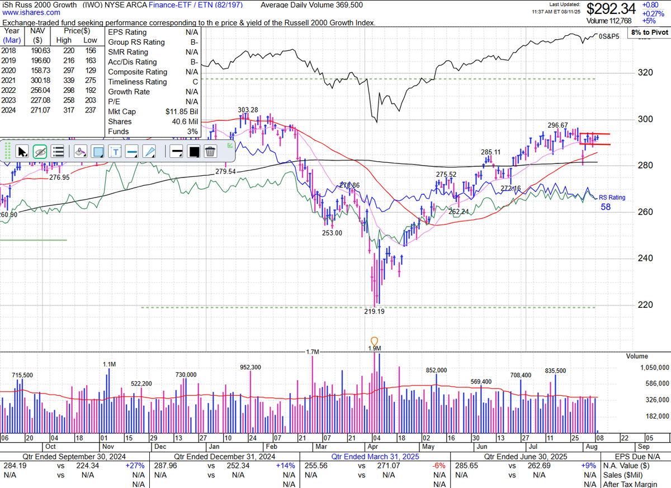
Task: Open the arrow tool's corner dropdown options
Action: tap(27, 155)
